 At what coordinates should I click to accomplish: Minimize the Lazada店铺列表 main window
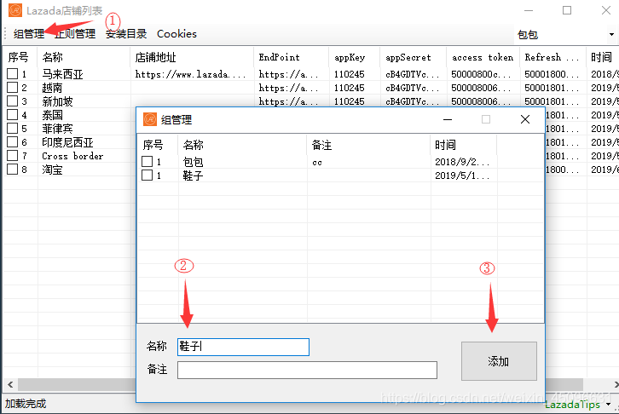tap(529, 10)
